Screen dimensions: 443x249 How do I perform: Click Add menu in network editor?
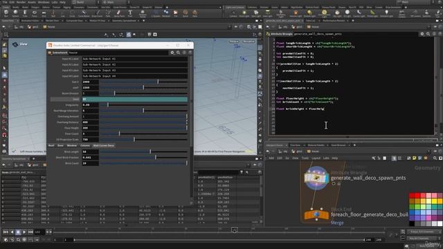pos(271,158)
